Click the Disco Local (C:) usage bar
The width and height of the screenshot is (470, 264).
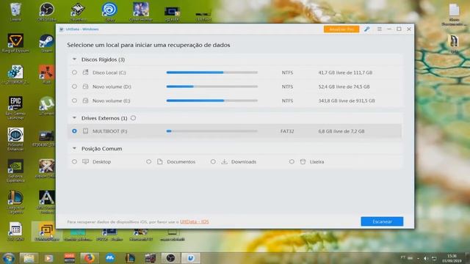point(212,73)
